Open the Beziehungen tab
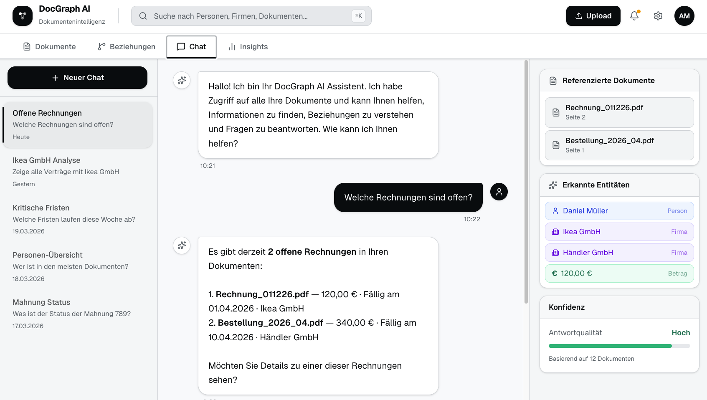Viewport: 707px width, 400px height. 126,46
